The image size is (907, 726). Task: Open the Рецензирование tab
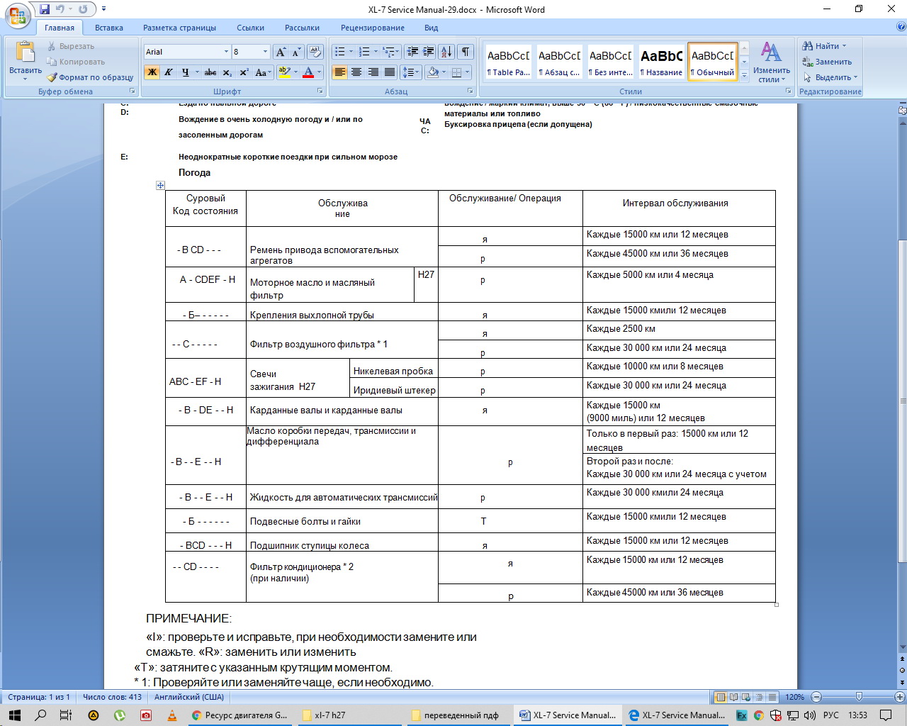coord(373,28)
